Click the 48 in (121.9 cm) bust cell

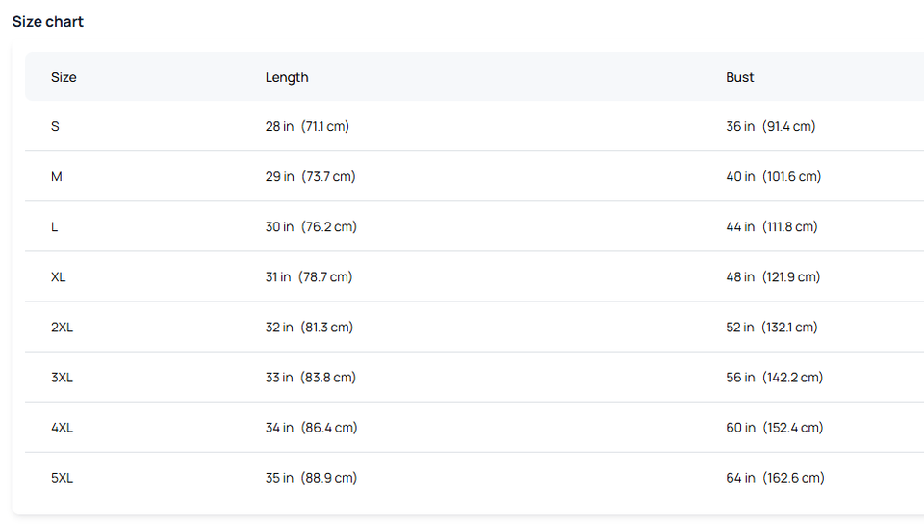point(773,276)
